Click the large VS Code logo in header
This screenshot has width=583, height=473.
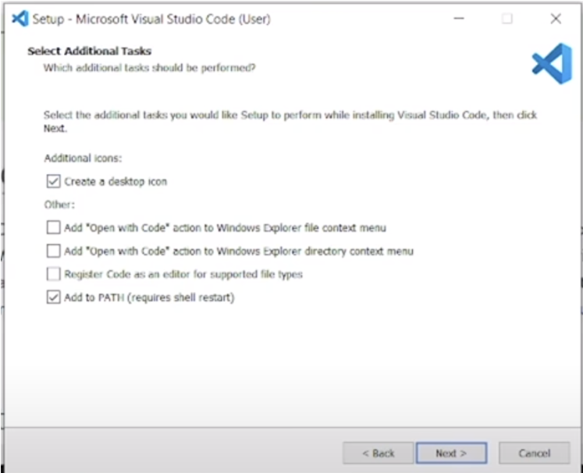[552, 64]
